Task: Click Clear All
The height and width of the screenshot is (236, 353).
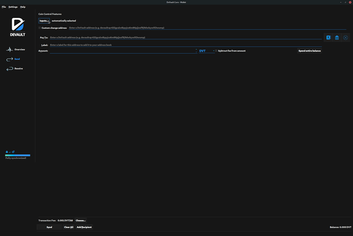Action: tap(69, 227)
